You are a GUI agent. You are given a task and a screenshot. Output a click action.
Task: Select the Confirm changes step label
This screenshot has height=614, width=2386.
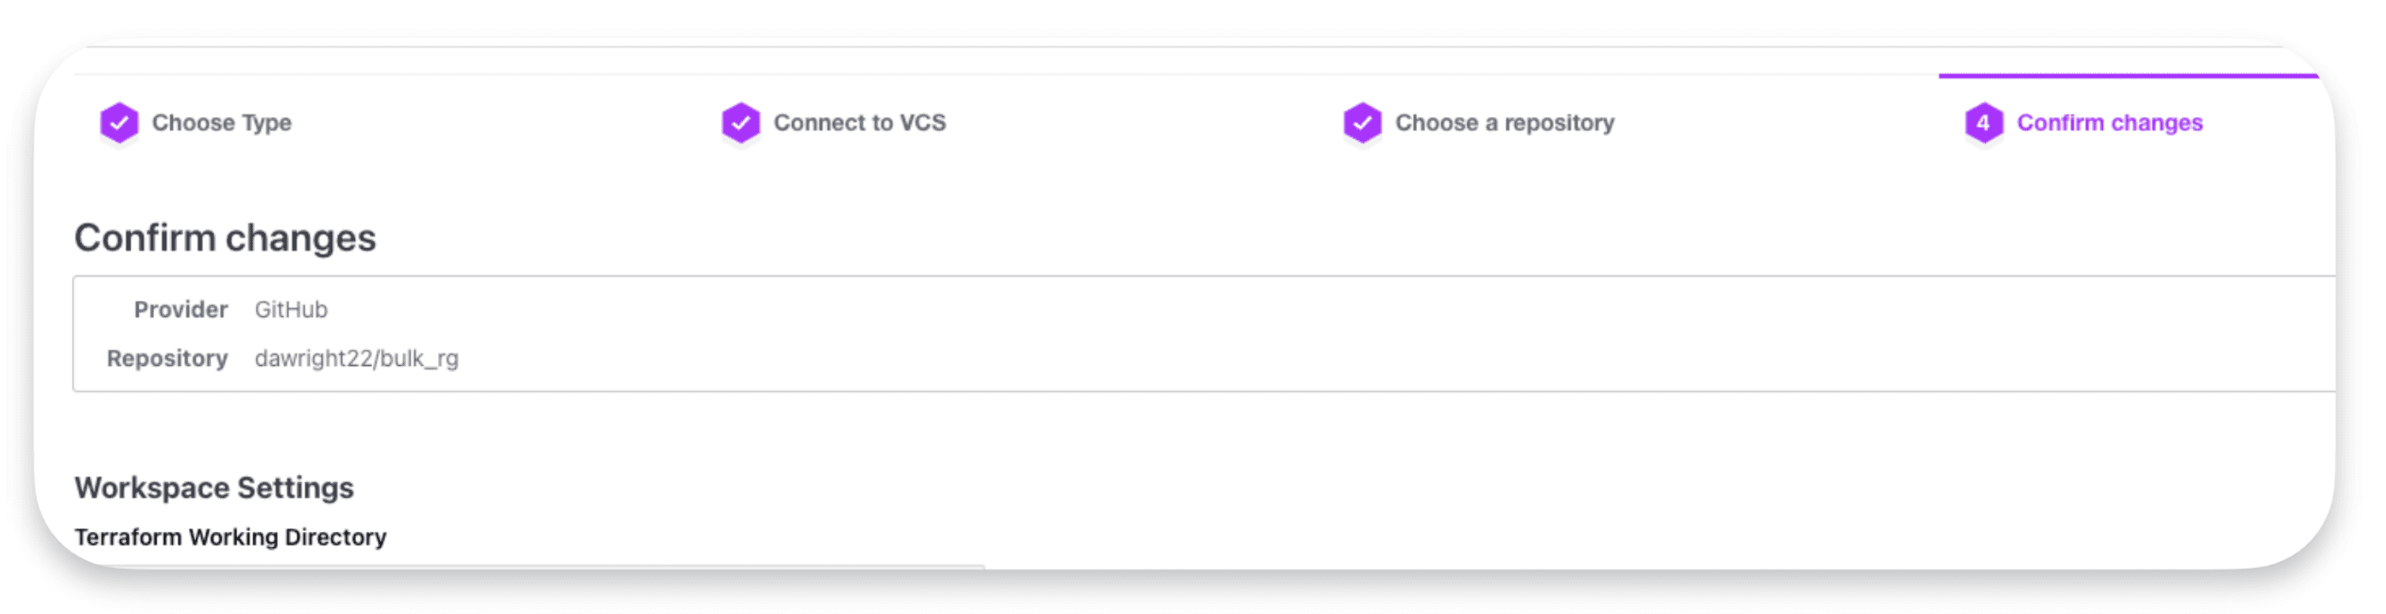2109,123
